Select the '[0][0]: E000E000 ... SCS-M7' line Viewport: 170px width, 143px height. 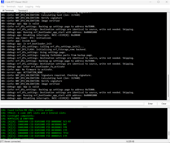[36, 122]
